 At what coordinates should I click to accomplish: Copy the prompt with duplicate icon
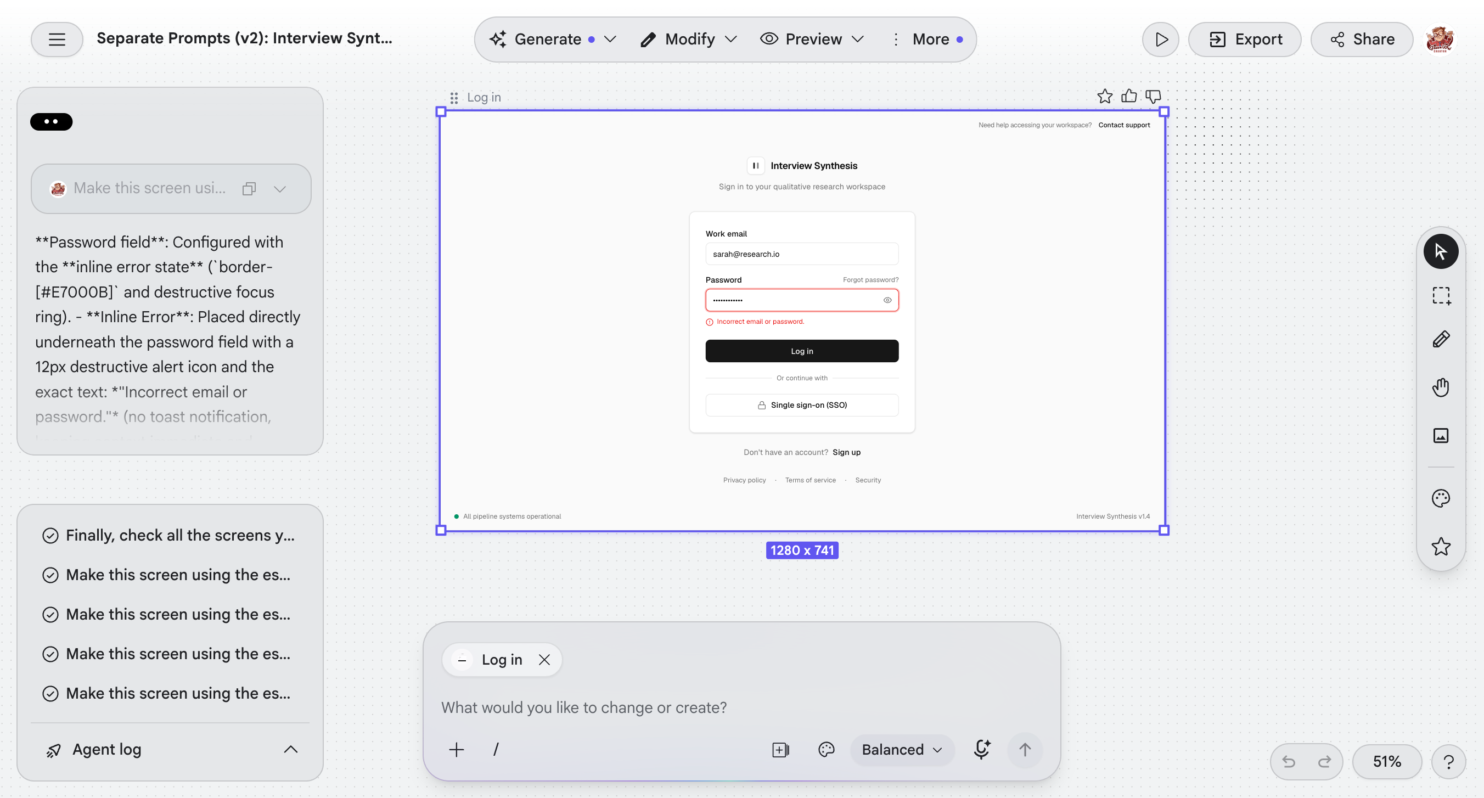(249, 188)
